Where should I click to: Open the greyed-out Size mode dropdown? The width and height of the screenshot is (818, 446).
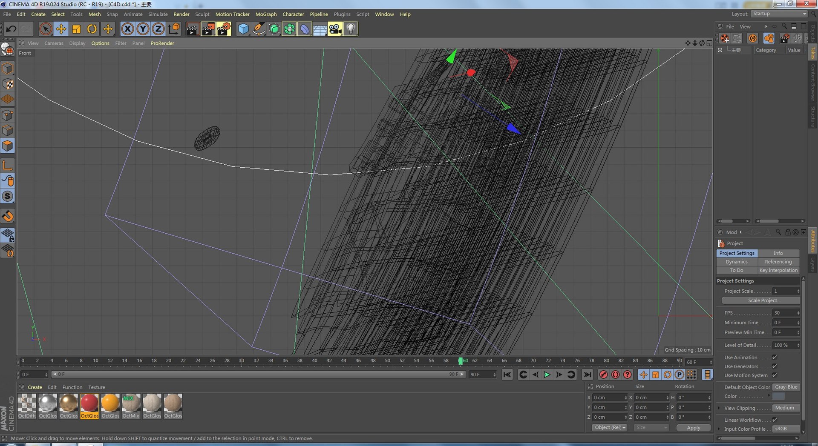click(x=651, y=428)
